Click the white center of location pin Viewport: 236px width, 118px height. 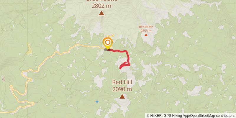point(107,42)
